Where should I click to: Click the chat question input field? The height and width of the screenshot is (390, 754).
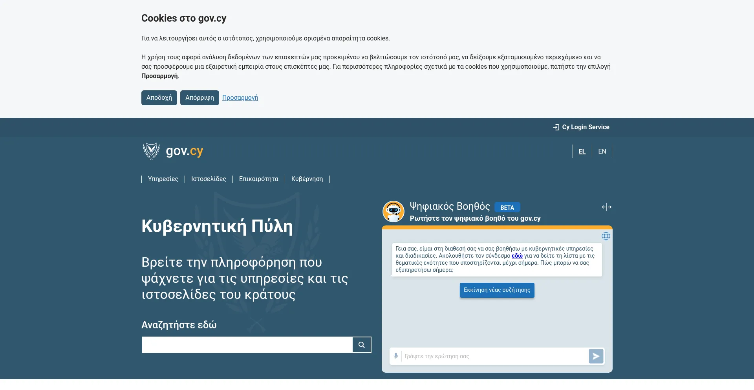tap(495, 356)
